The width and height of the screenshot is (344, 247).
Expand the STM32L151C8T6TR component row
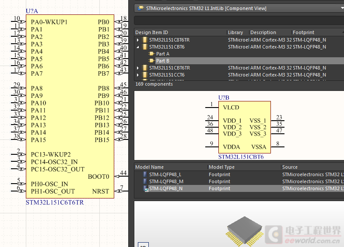pos(137,40)
